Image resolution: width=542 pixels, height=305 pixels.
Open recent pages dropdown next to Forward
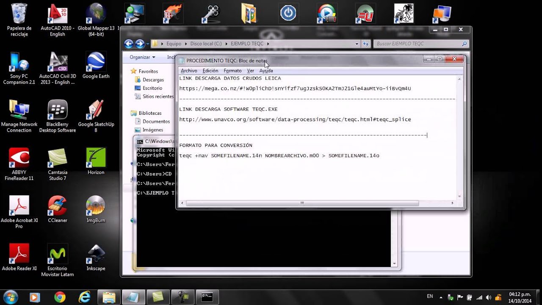click(147, 44)
